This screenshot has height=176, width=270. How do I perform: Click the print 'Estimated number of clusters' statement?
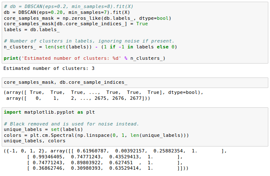pos(85,58)
